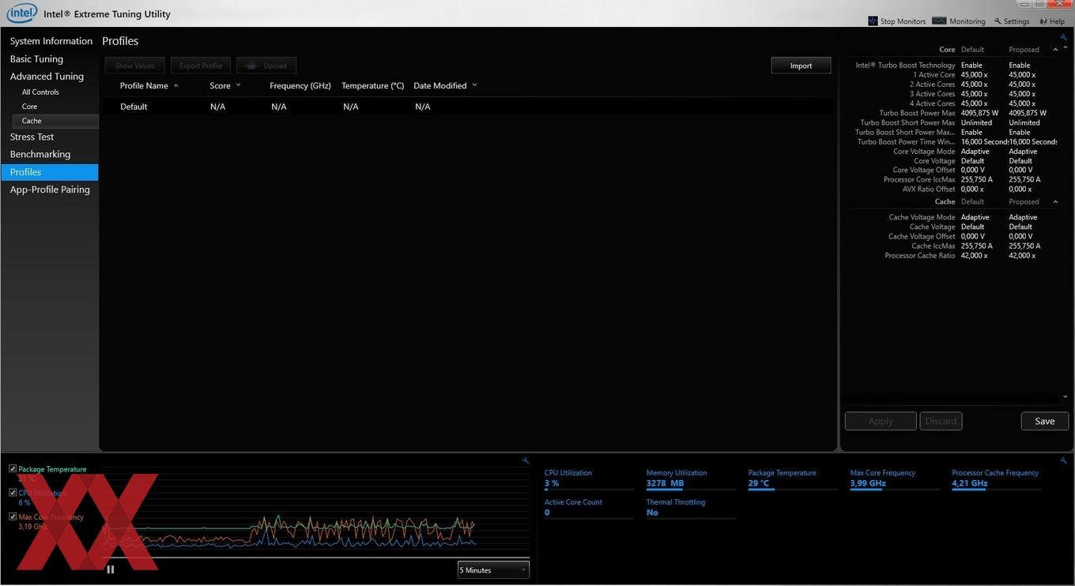Click CPU Utilization 3 % monitor tile
This screenshot has height=586, width=1075.
[x=589, y=479]
